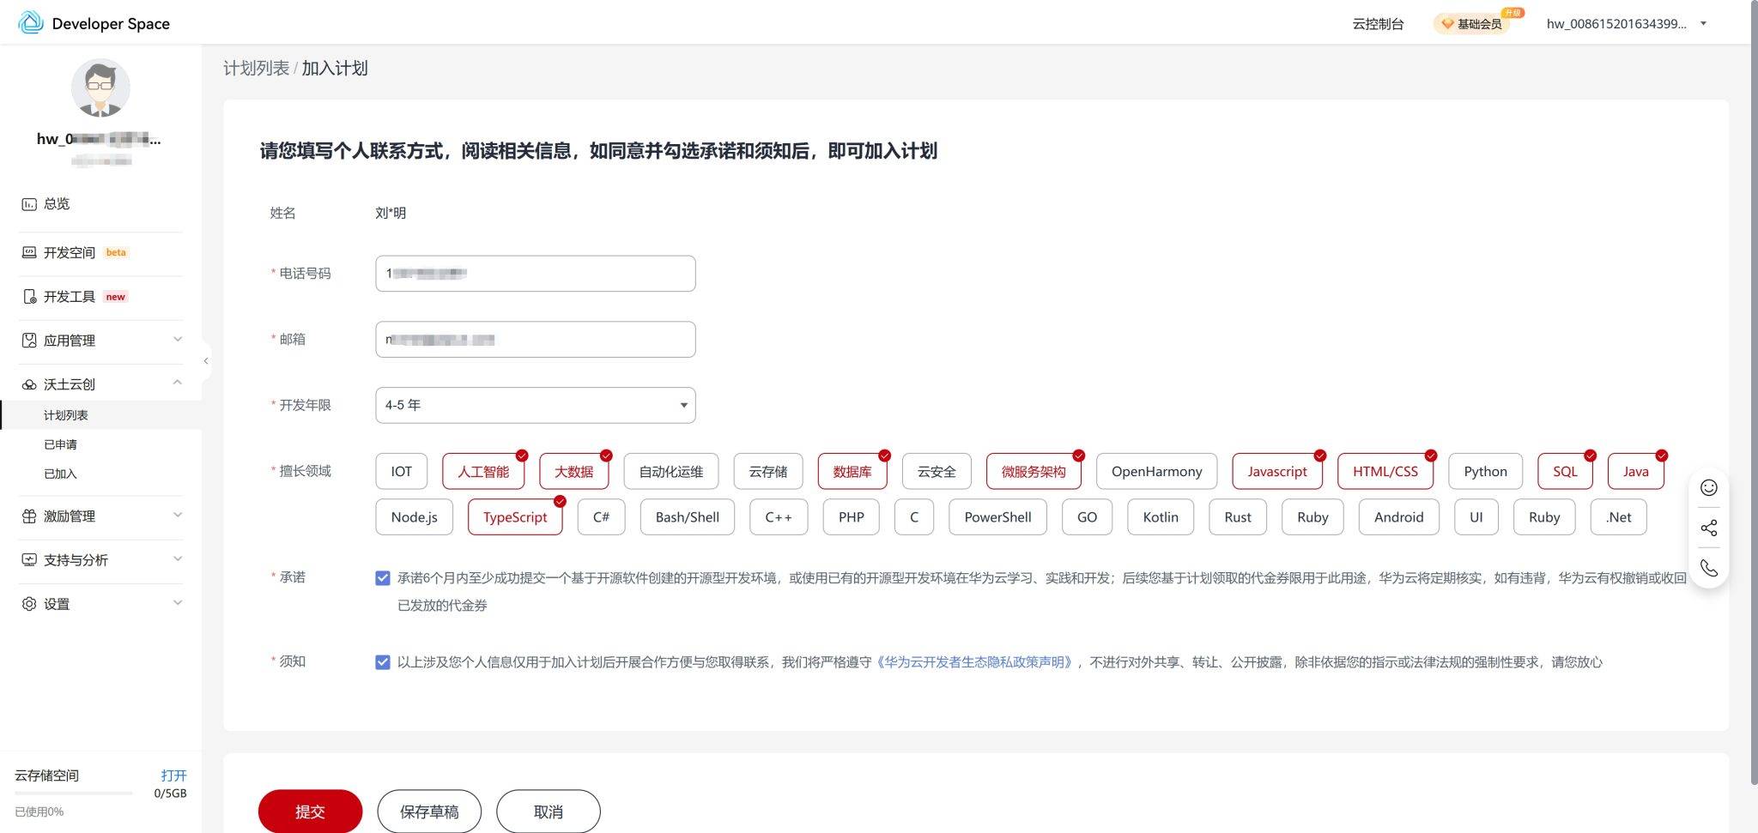Select the Python skill tag
Image resolution: width=1758 pixels, height=833 pixels.
1484,472
